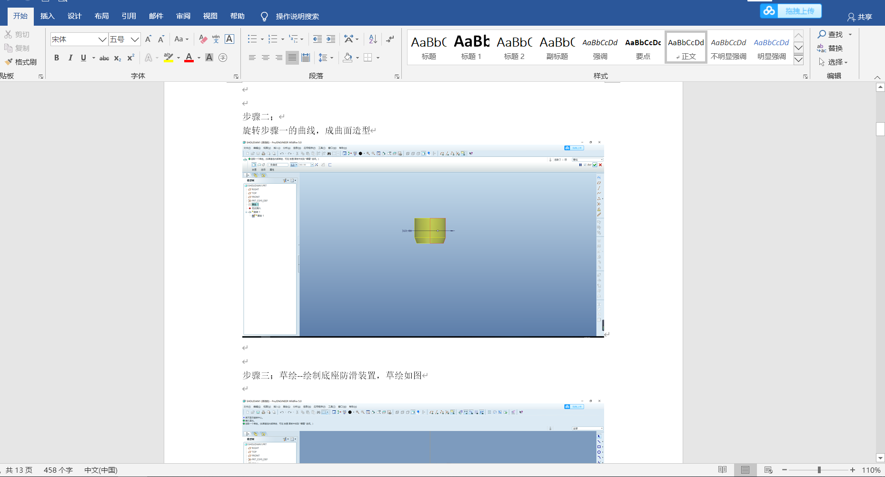Viewport: 885px width, 477px height.
Task: Open the bullets list icon
Action: 252,39
